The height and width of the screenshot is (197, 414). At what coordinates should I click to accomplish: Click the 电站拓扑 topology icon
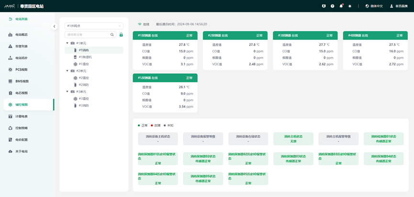click(11, 58)
